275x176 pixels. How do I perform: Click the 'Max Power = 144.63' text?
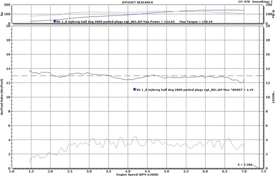pos(159,22)
